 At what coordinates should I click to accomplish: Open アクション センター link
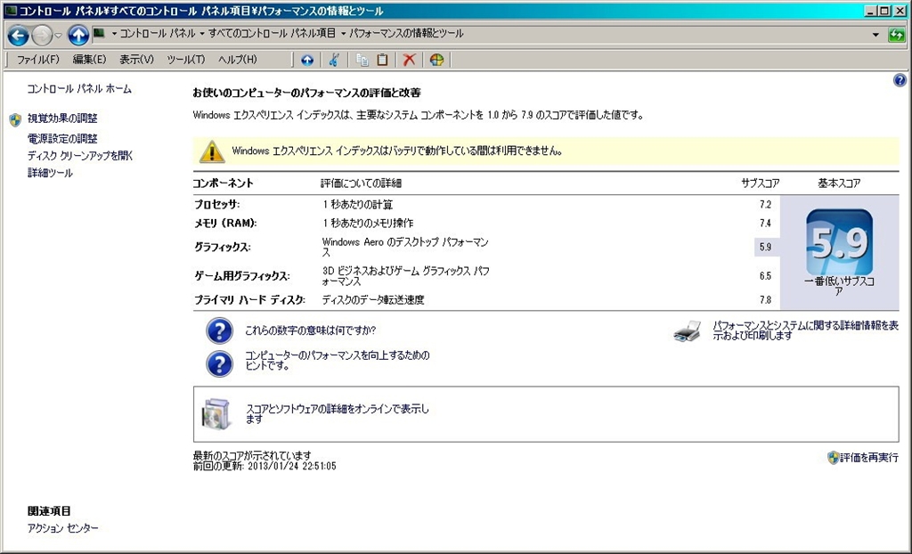pyautogui.click(x=63, y=528)
